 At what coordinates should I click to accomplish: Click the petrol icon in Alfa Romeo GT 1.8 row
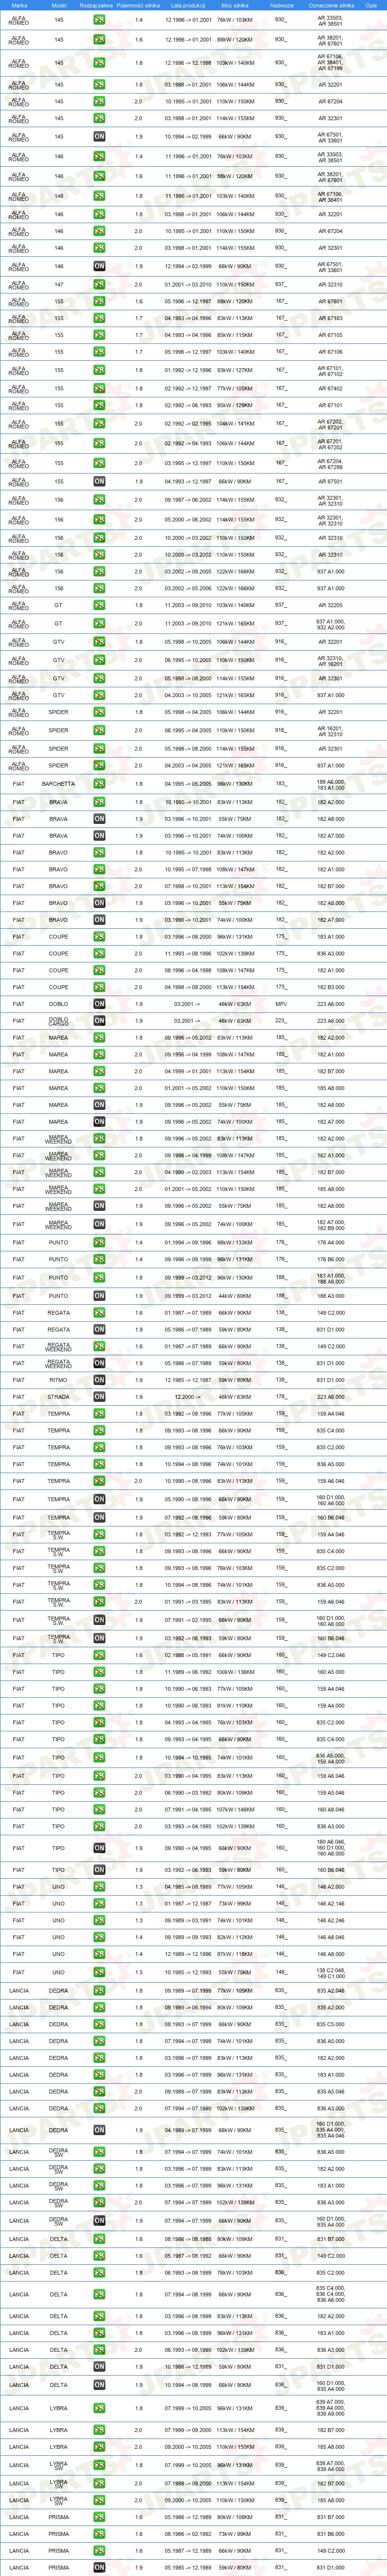tap(99, 605)
